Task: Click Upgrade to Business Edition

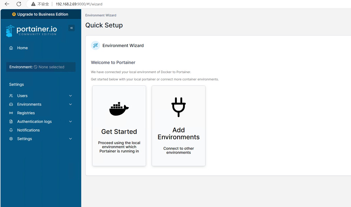Action: pyautogui.click(x=41, y=14)
